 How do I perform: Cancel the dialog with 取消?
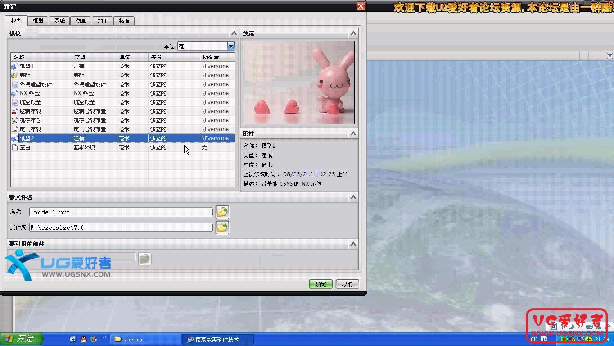347,284
